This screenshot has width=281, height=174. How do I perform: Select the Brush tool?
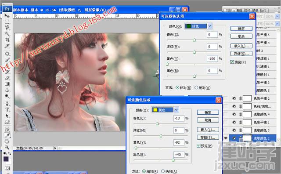click(7, 60)
